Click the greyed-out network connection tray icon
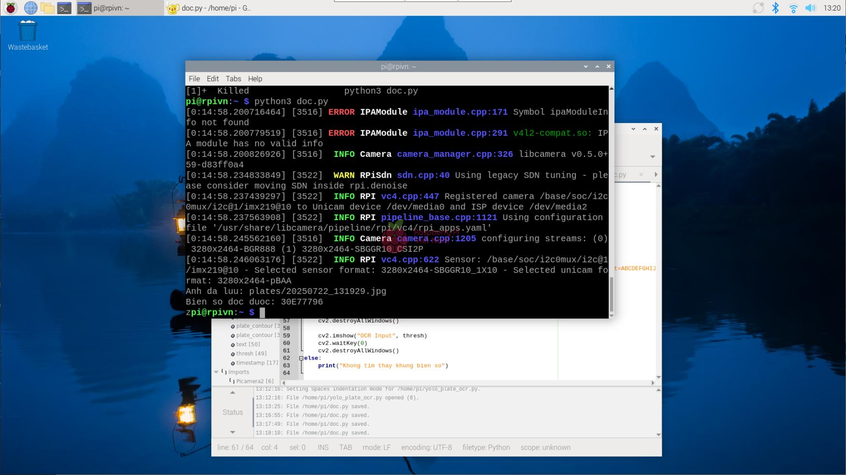 (758, 8)
